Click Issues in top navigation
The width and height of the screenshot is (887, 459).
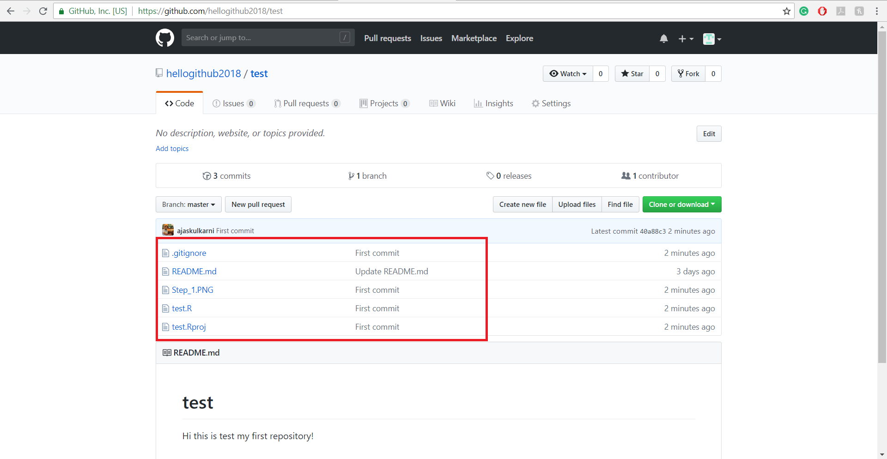point(431,38)
